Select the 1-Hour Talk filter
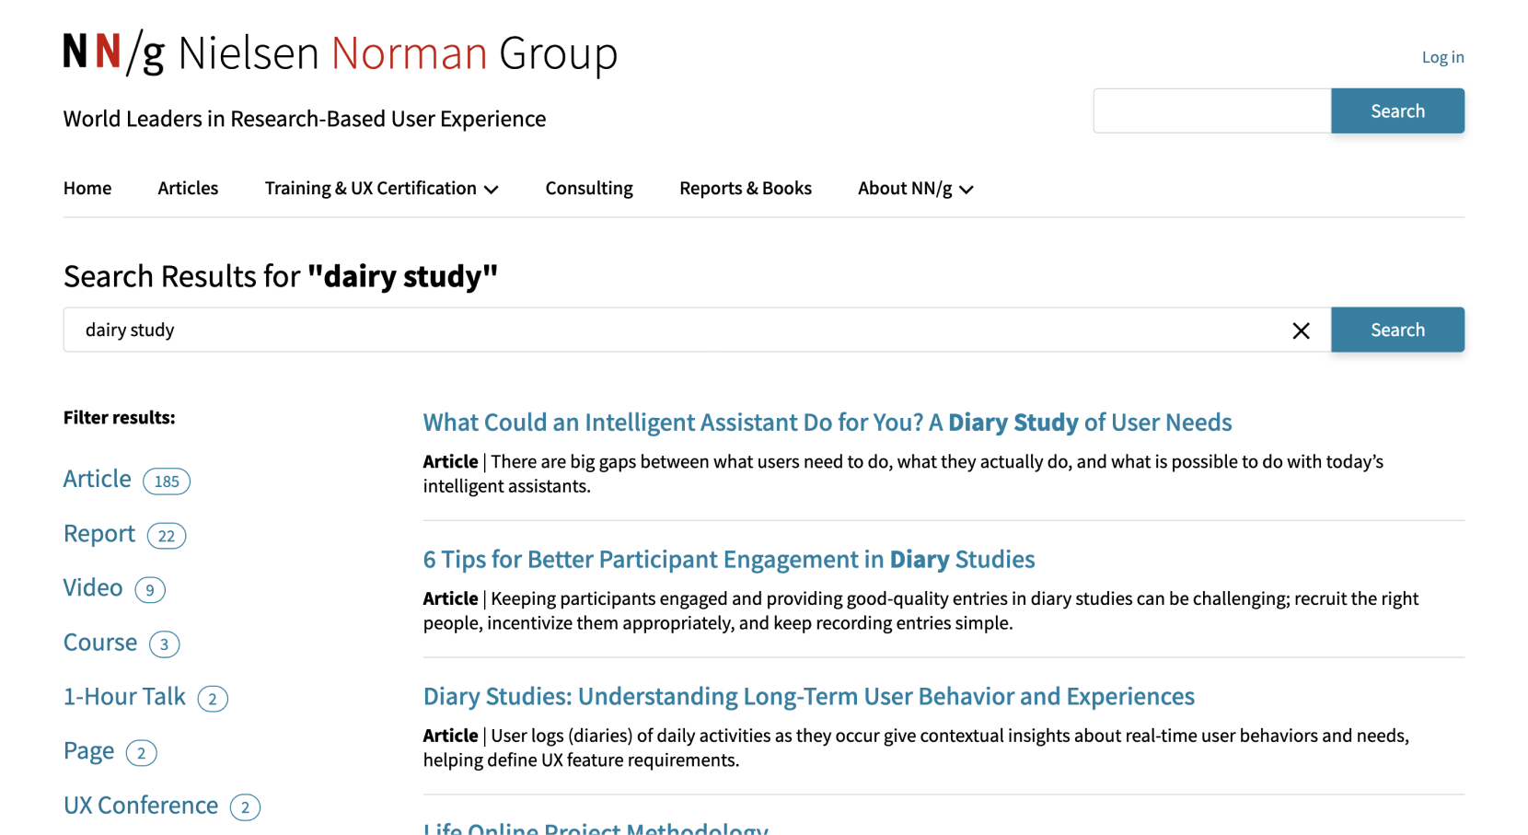Viewport: 1528px width, 835px height. 123,697
